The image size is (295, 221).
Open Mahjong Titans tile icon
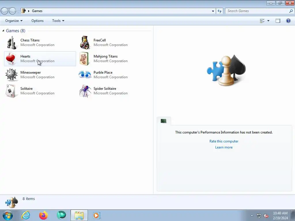[84, 59]
